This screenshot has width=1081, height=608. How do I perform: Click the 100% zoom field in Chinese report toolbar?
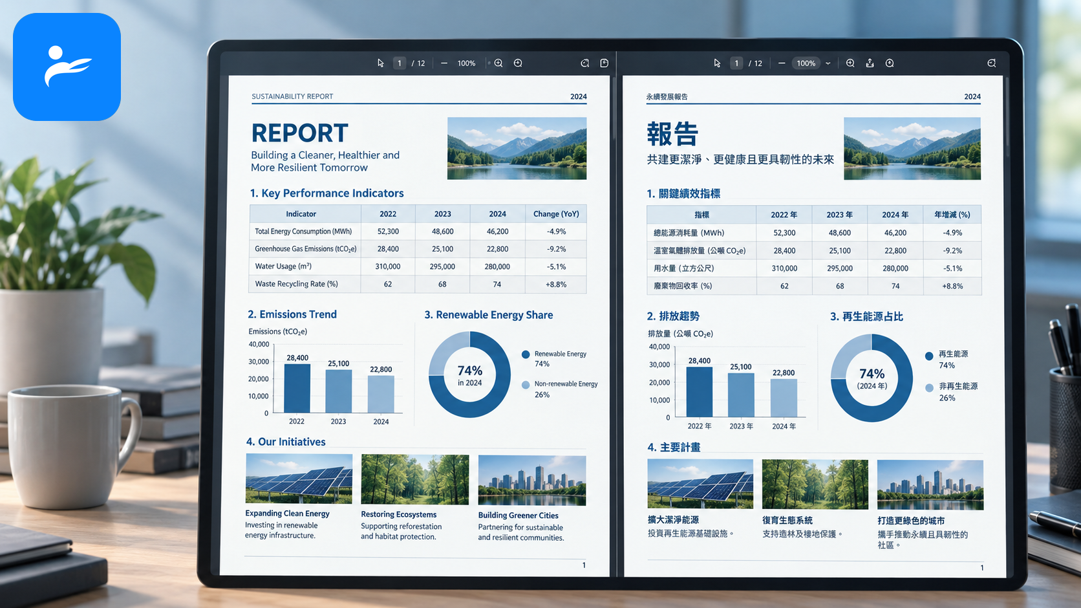pyautogui.click(x=806, y=63)
